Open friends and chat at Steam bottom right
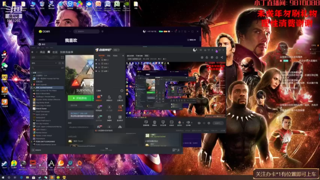Viewport: 320px width, 180px height. [176, 150]
